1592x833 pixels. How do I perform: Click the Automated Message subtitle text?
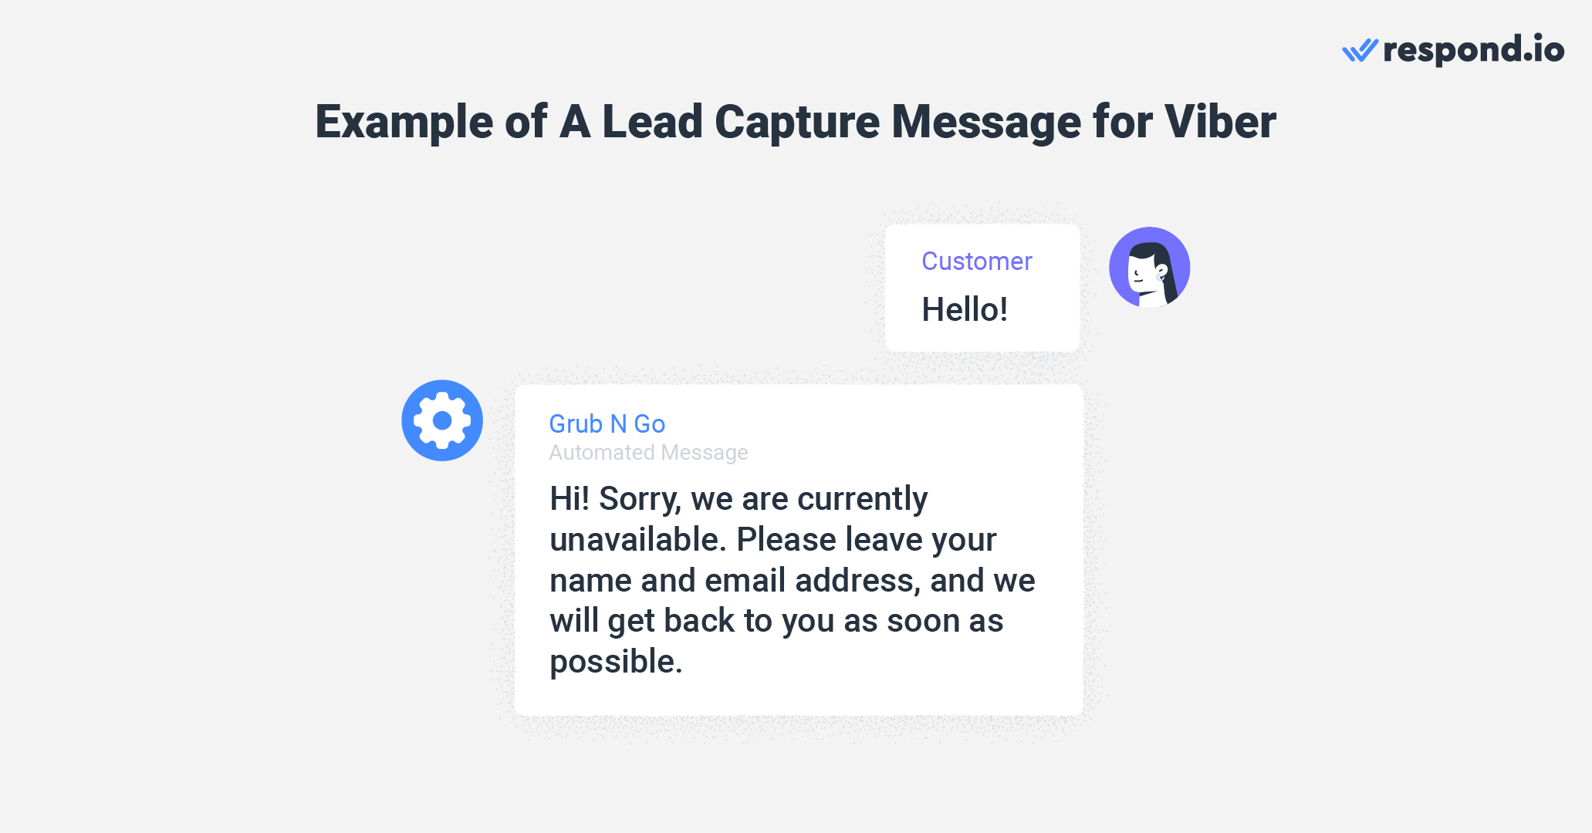(x=647, y=452)
